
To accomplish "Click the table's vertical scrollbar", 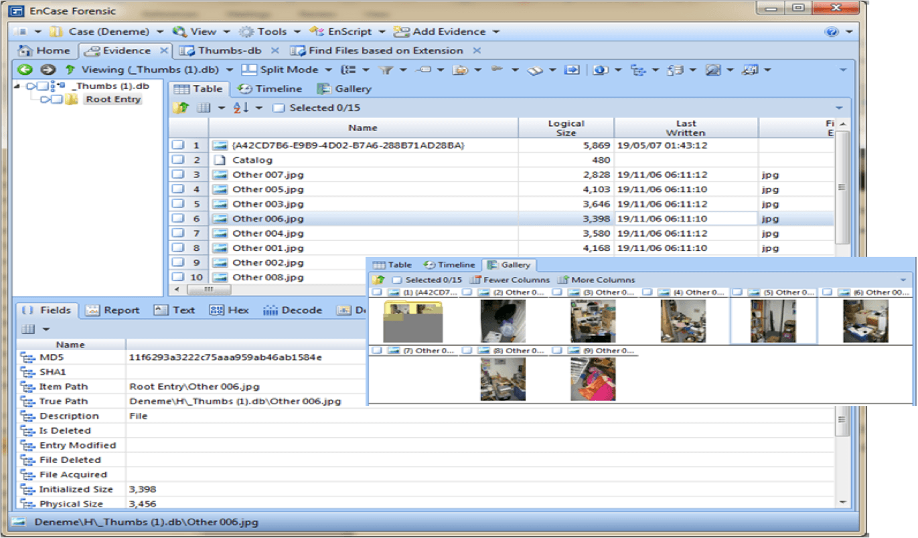I will [x=843, y=189].
